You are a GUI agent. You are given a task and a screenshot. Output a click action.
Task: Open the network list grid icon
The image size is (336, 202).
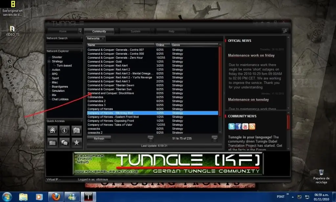[x=52, y=143]
